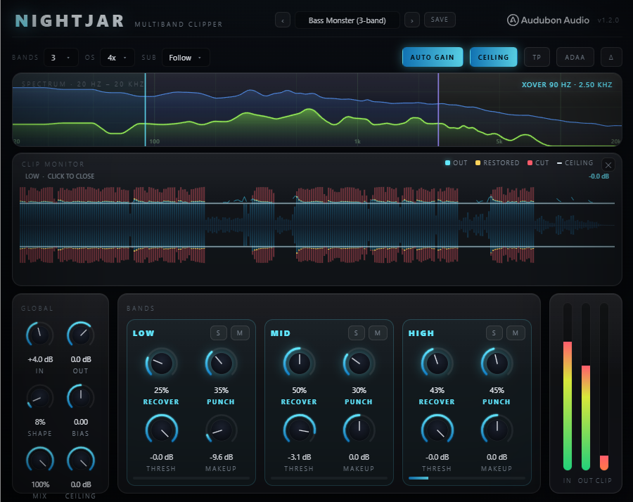Click the CEILING legend entry
The height and width of the screenshot is (502, 633).
pyautogui.click(x=575, y=163)
